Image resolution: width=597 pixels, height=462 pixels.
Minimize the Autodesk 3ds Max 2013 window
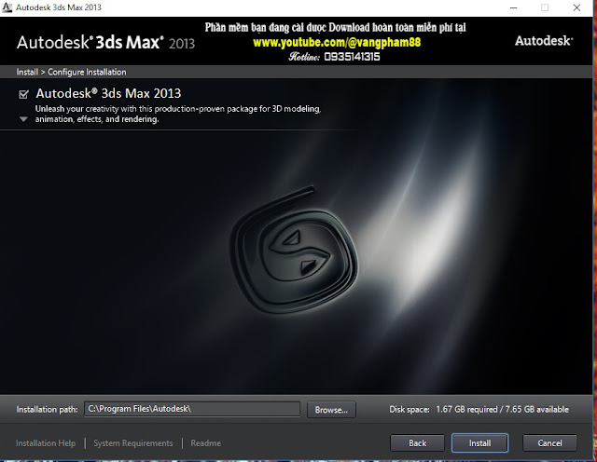click(514, 7)
